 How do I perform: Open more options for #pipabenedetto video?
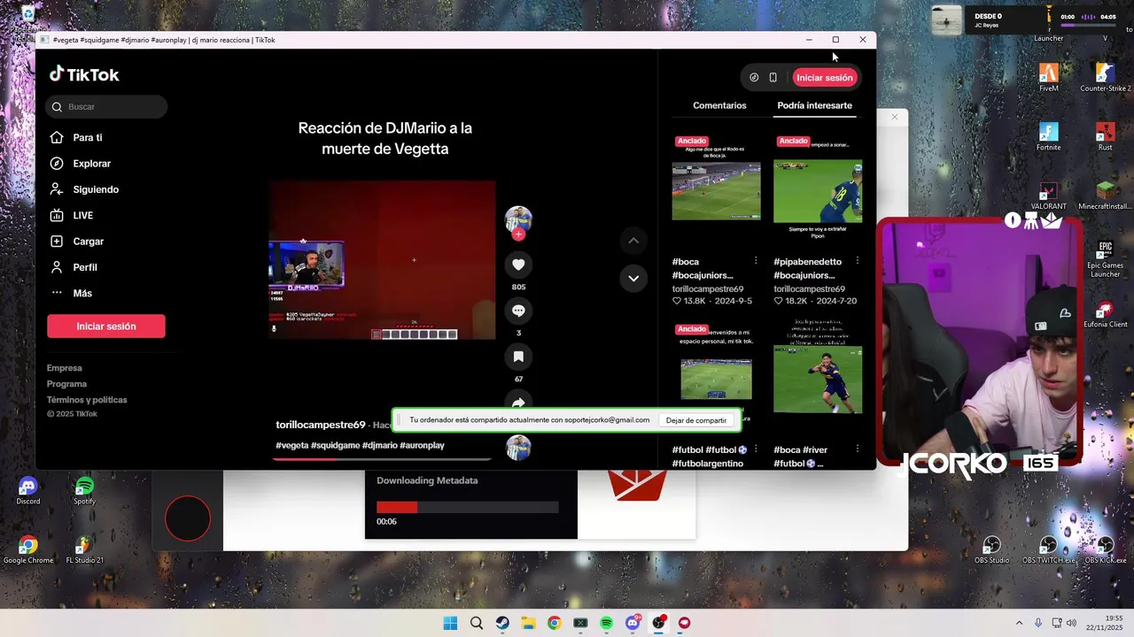(857, 261)
